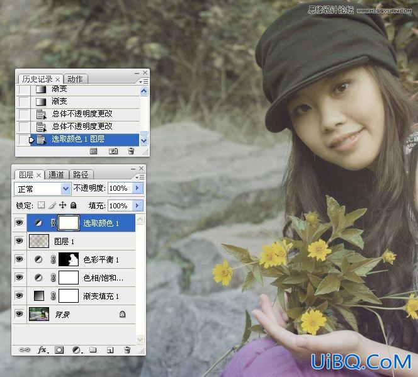Image resolution: width=418 pixels, height=377 pixels.
Task: Switch to 路径 tab
Action: [81, 175]
